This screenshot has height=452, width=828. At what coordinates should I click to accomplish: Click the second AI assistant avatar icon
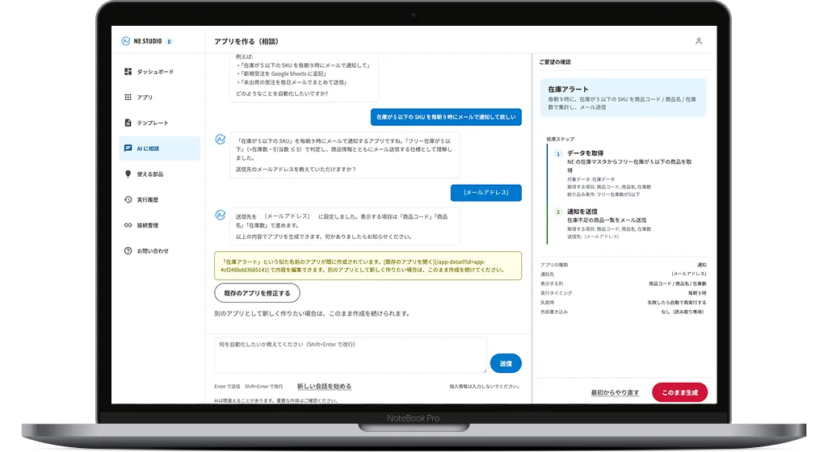point(221,215)
